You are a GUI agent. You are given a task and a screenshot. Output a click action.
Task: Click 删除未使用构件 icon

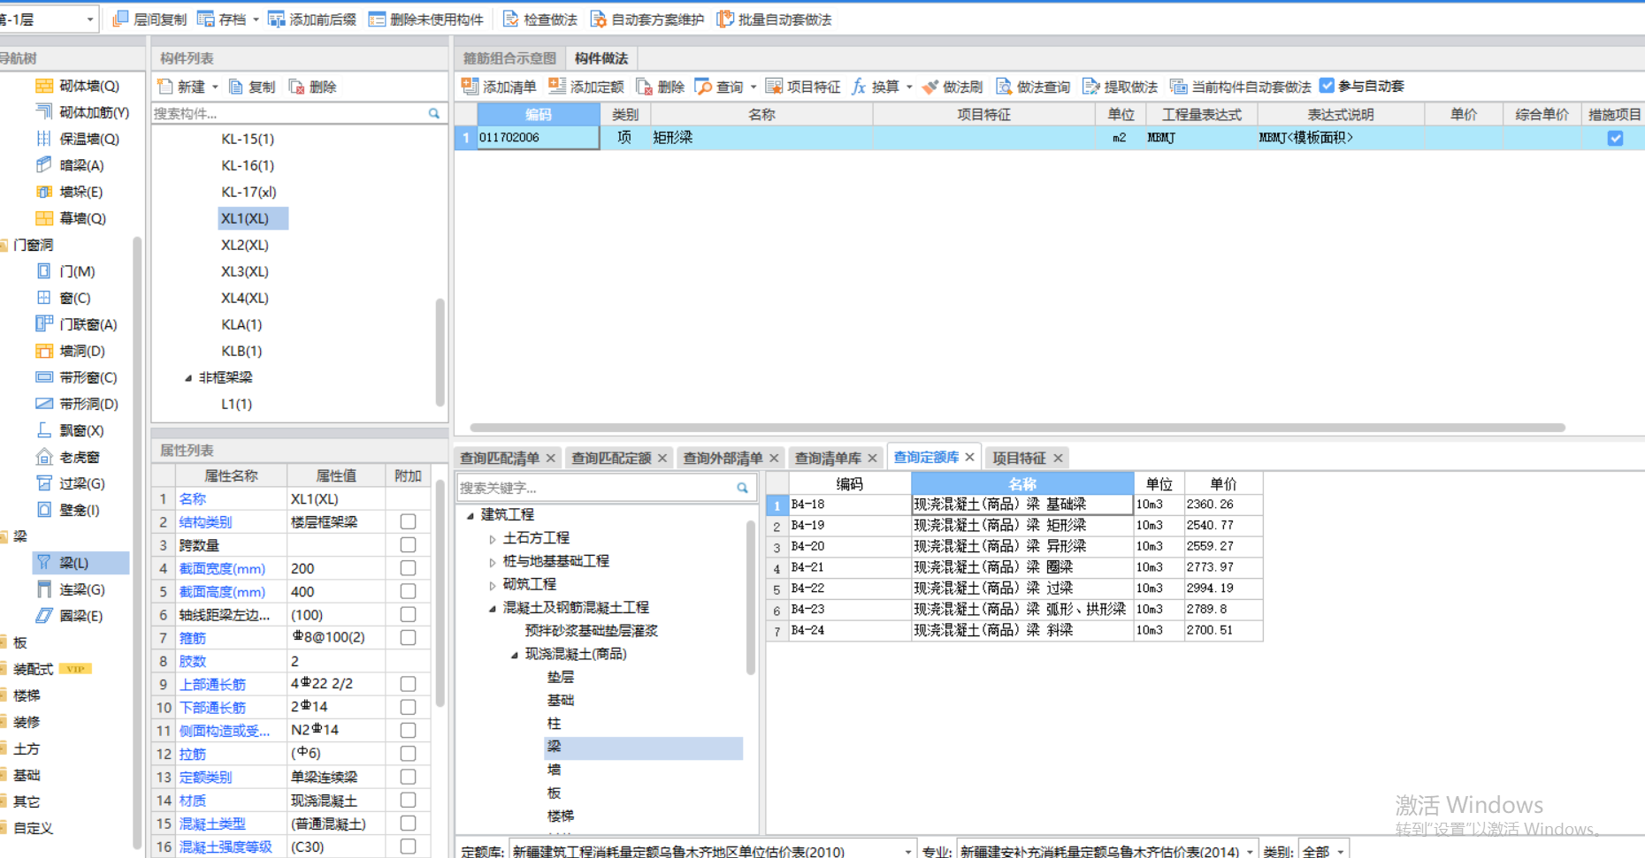click(x=377, y=19)
